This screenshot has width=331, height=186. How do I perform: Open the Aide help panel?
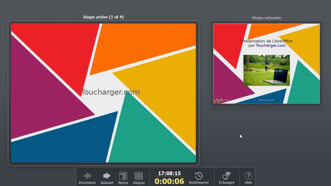pos(248,178)
